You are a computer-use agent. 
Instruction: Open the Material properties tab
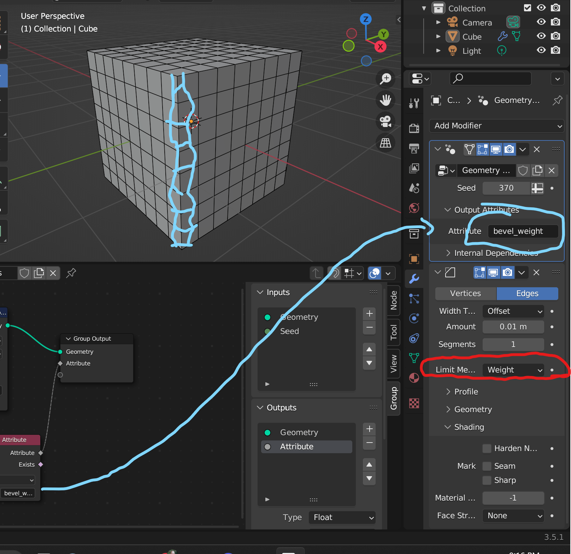[414, 378]
